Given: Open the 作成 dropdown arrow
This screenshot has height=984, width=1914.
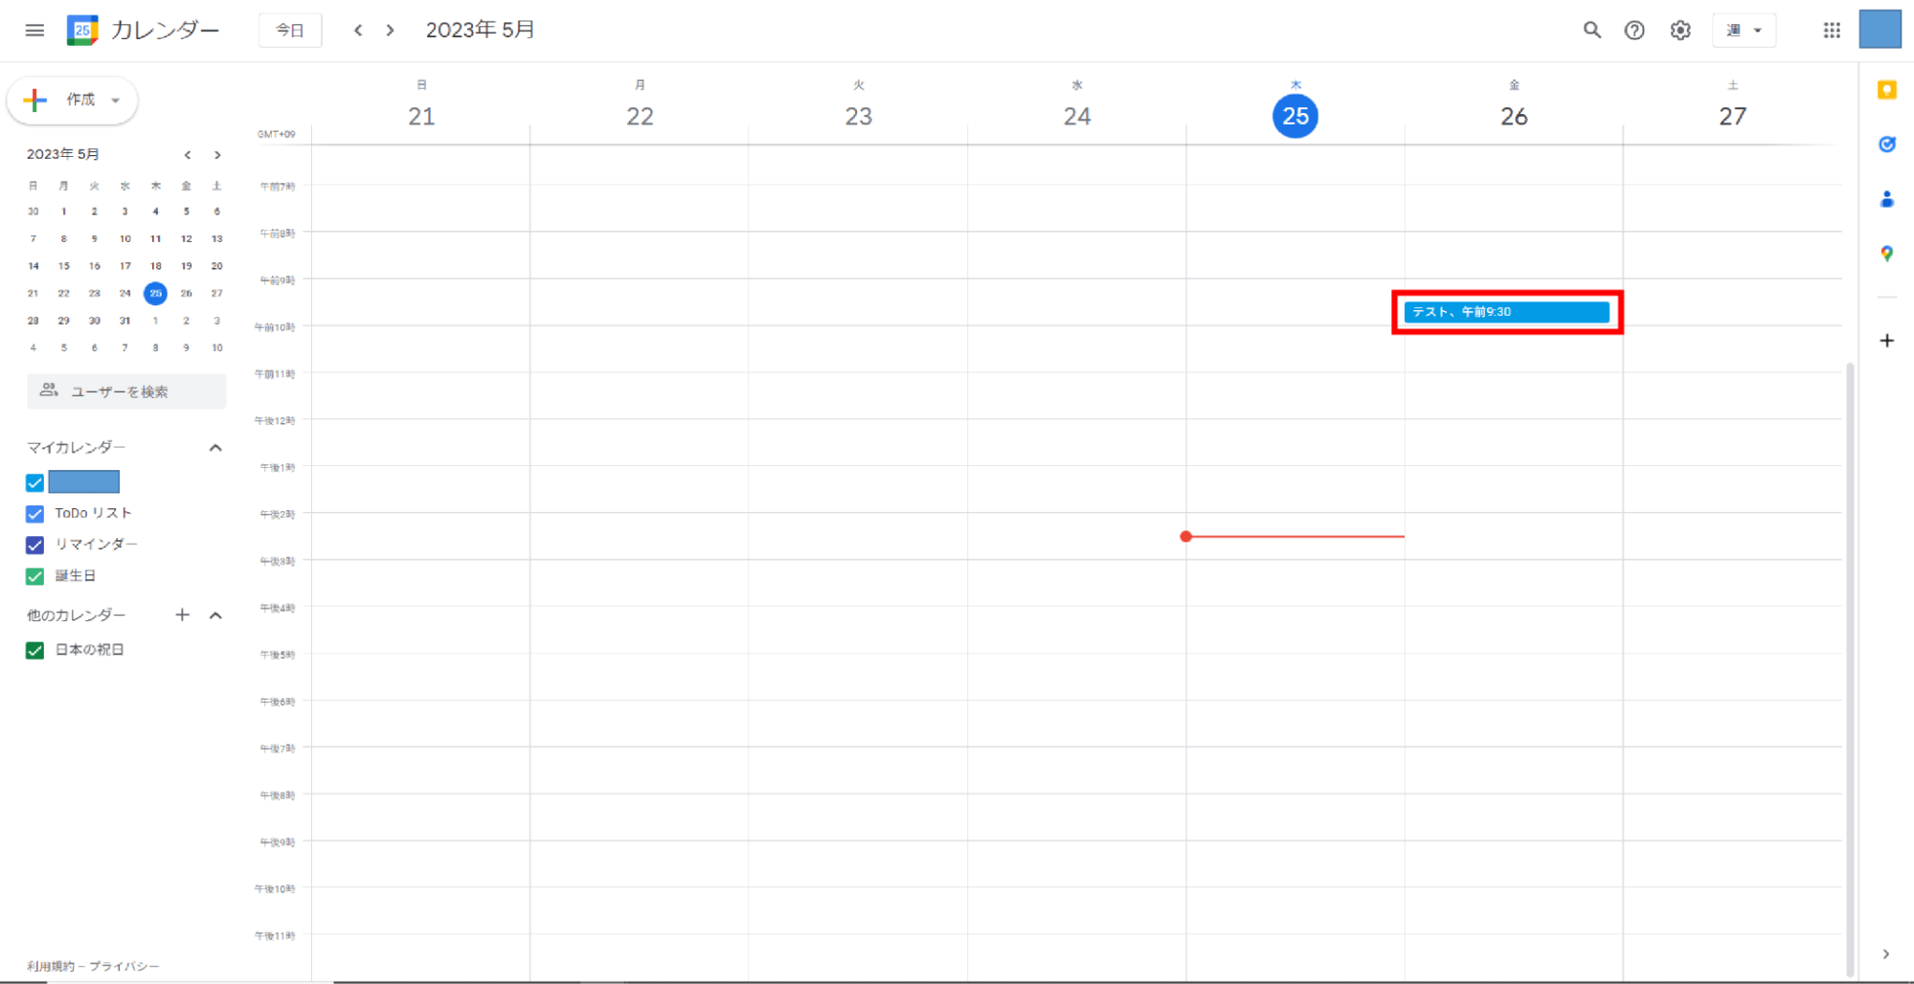Looking at the screenshot, I should 116,101.
